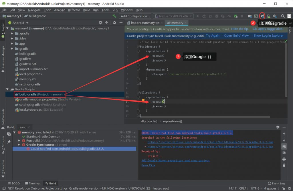
Task: Select the TODO tool tab
Action: [14, 183]
